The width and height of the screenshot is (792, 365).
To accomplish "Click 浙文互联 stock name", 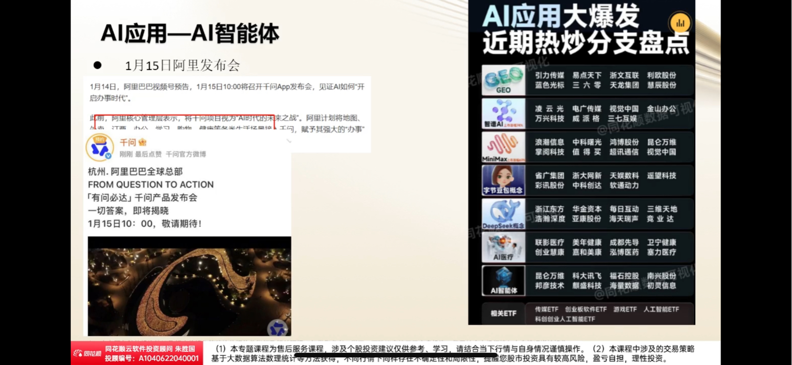I will pos(624,76).
